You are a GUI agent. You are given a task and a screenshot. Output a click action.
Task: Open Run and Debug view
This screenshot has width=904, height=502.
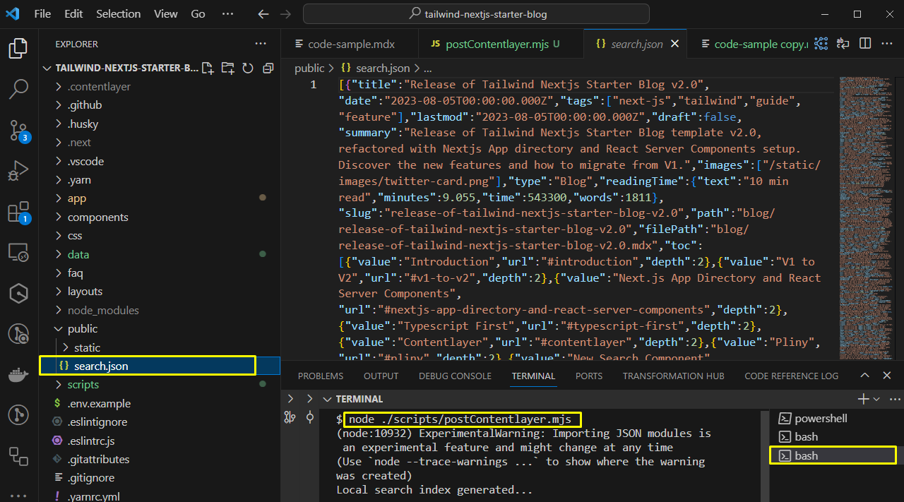pos(18,171)
